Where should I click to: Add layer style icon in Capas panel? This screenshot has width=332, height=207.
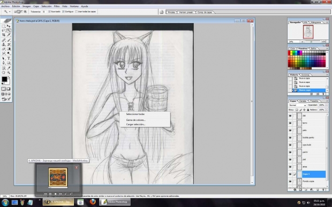coord(295,190)
